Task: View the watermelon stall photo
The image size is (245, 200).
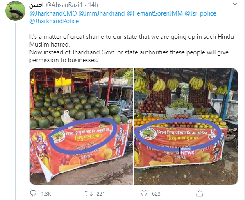Action: (82, 126)
